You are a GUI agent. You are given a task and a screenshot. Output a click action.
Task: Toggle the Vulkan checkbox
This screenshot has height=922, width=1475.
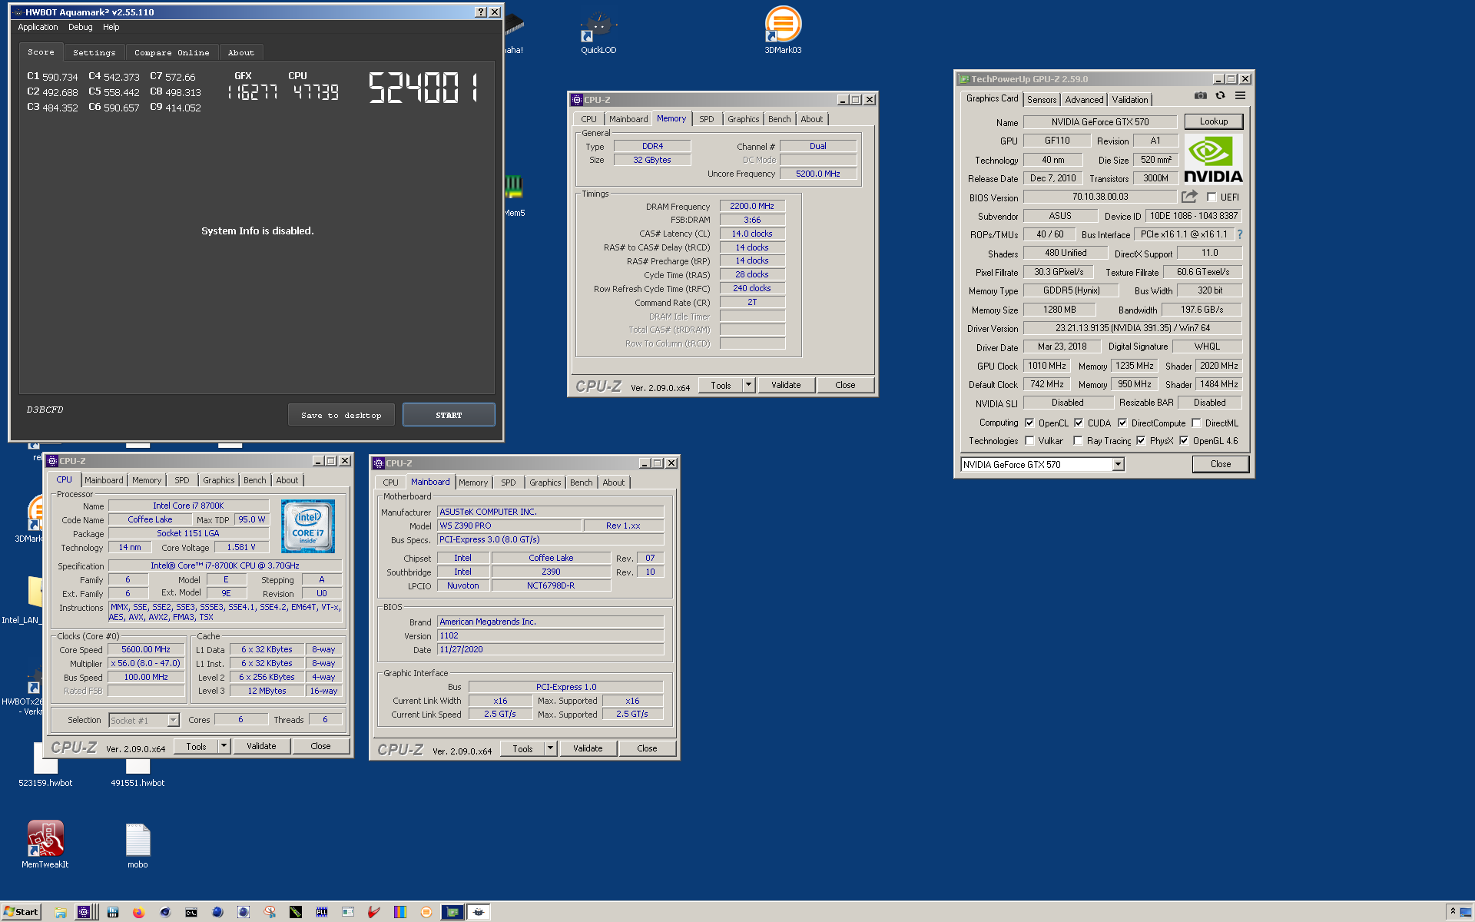[x=1029, y=440]
